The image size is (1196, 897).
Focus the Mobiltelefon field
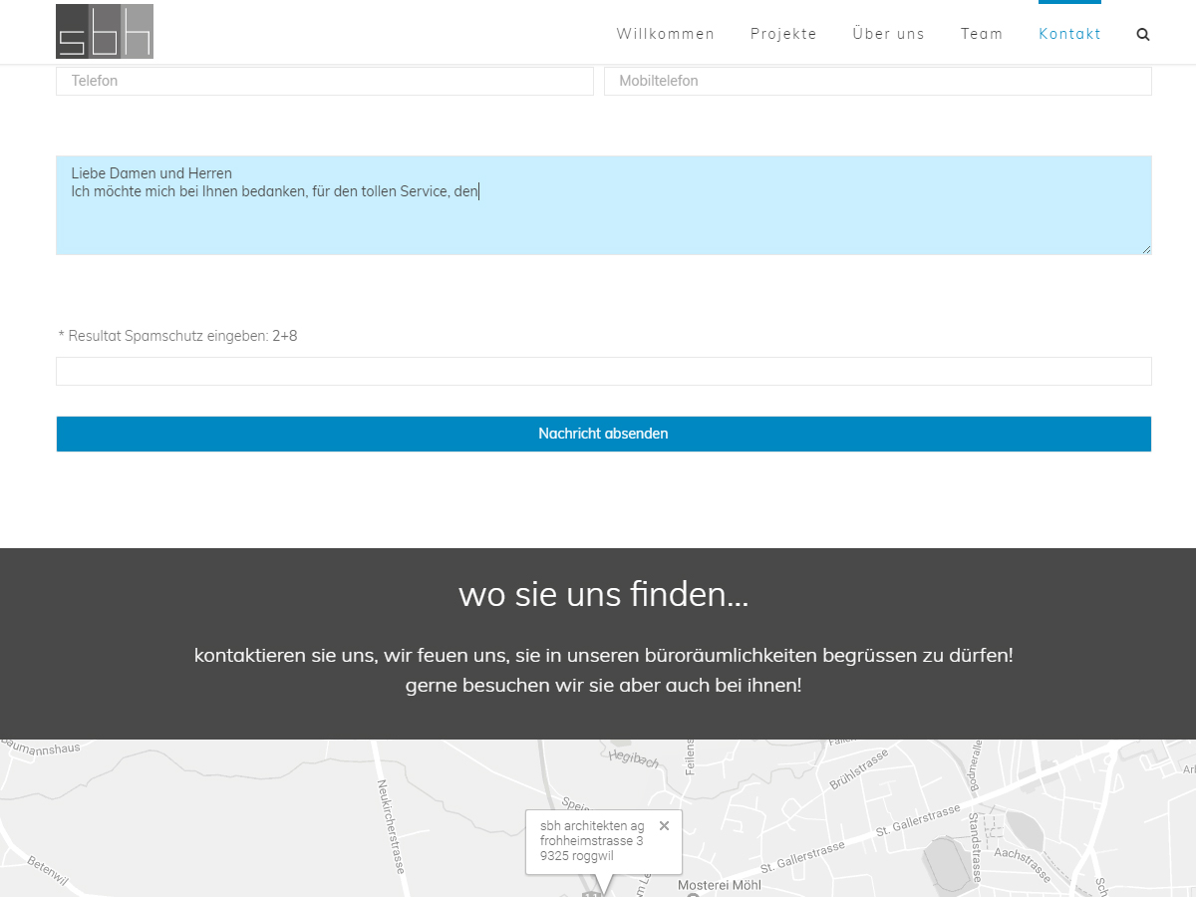point(877,81)
